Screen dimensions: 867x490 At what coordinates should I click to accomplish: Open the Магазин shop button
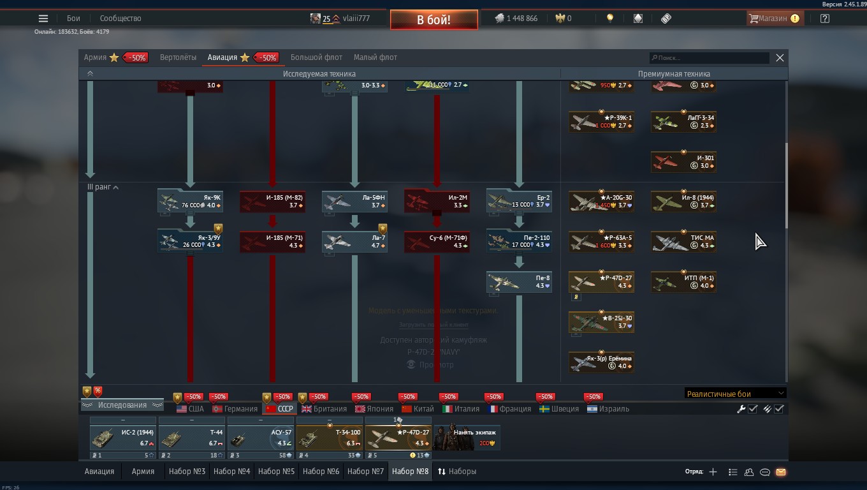pos(774,19)
